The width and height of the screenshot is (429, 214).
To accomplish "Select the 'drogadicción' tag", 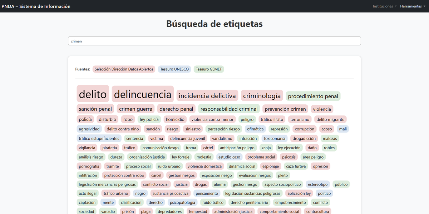I will [x=304, y=138].
